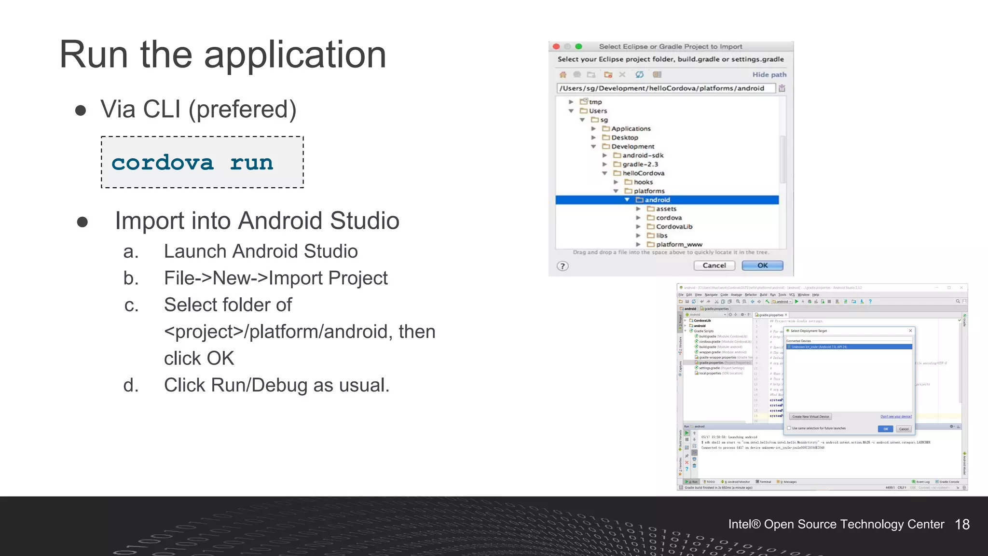Click the Cut scissors icon in Android Studio toolbar
988x556 pixels.
point(716,302)
